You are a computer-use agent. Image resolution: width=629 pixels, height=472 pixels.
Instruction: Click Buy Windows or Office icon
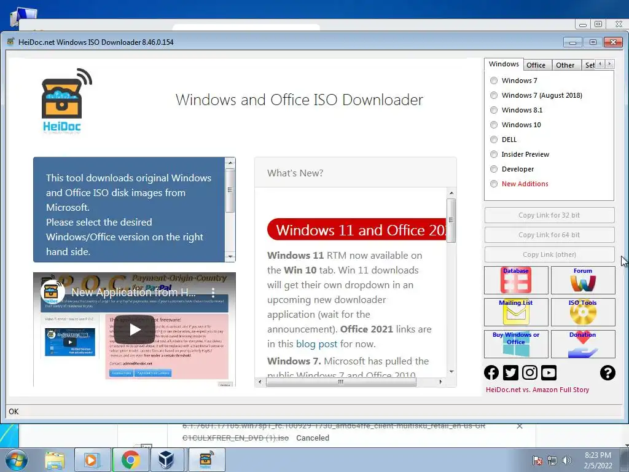[x=516, y=344]
